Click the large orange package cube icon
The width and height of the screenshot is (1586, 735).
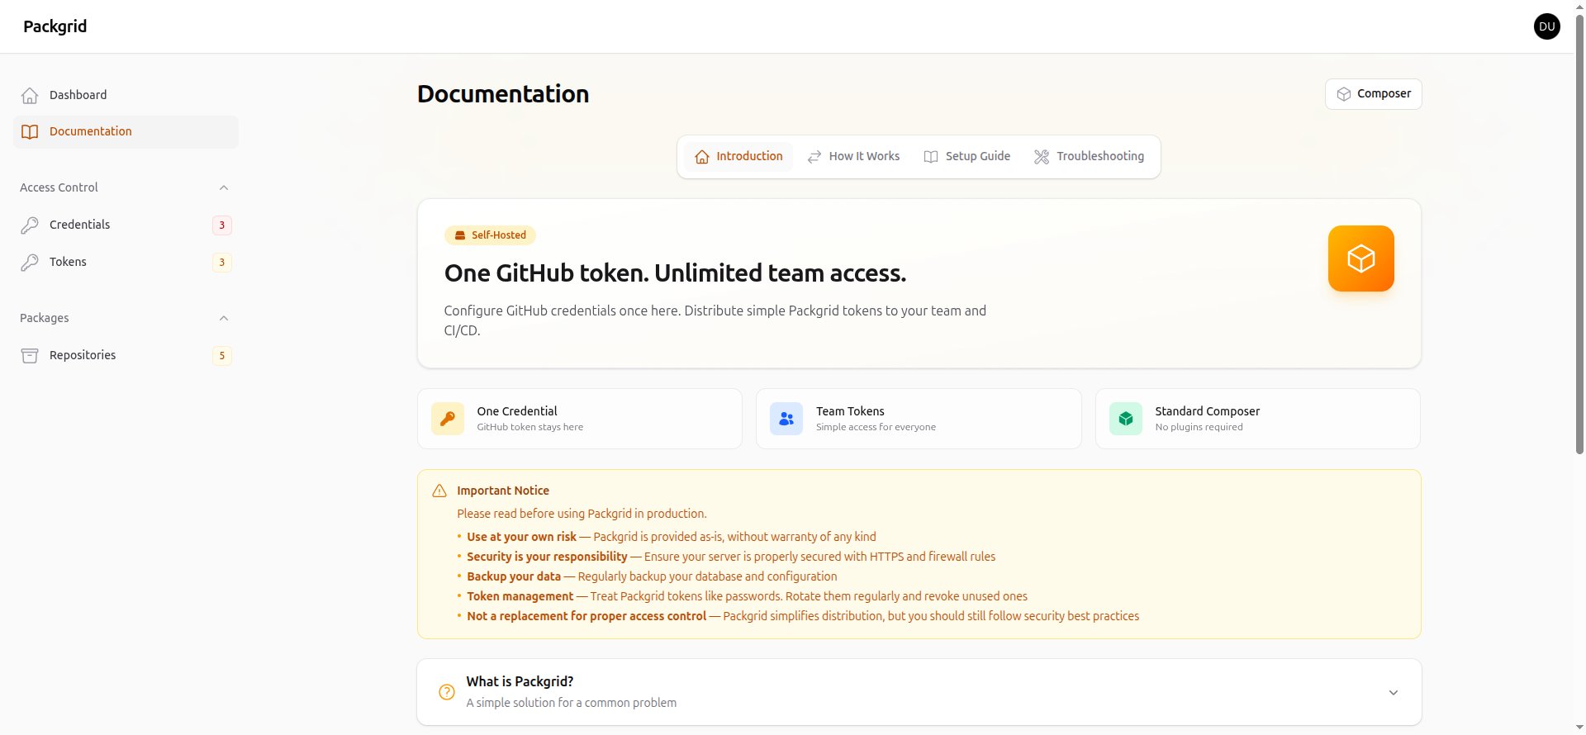pos(1361,258)
